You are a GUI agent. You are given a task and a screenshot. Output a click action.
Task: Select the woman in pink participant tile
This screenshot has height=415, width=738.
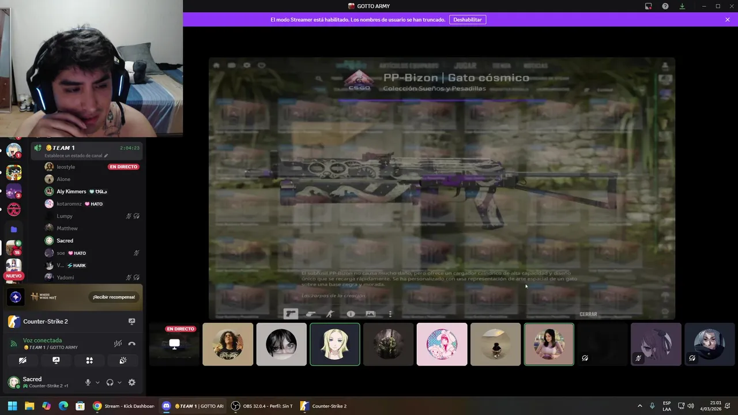tap(549, 344)
